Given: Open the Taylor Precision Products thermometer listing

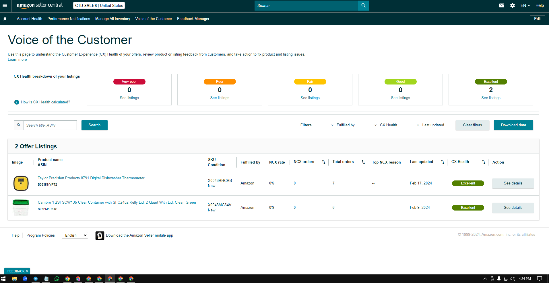Looking at the screenshot, I should point(91,178).
